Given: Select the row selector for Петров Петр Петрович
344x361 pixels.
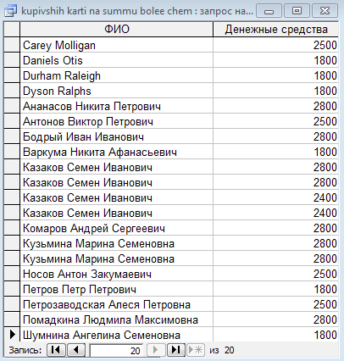Looking at the screenshot, I should pos(12,289).
